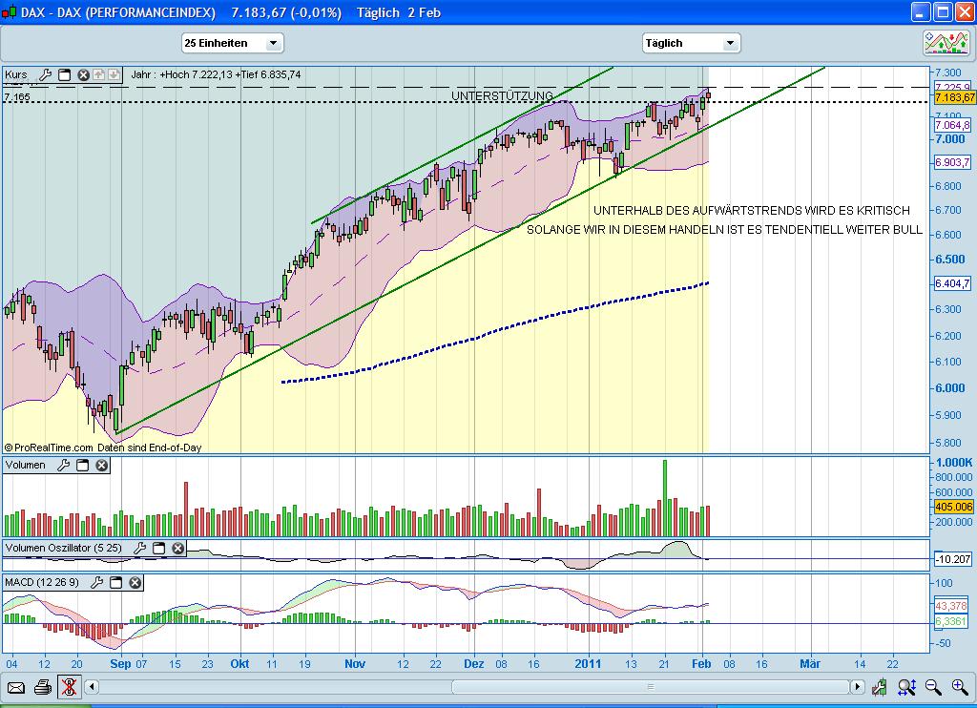977x708 pixels.
Task: Open the candlestick style settings icon
Action: click(x=880, y=687)
